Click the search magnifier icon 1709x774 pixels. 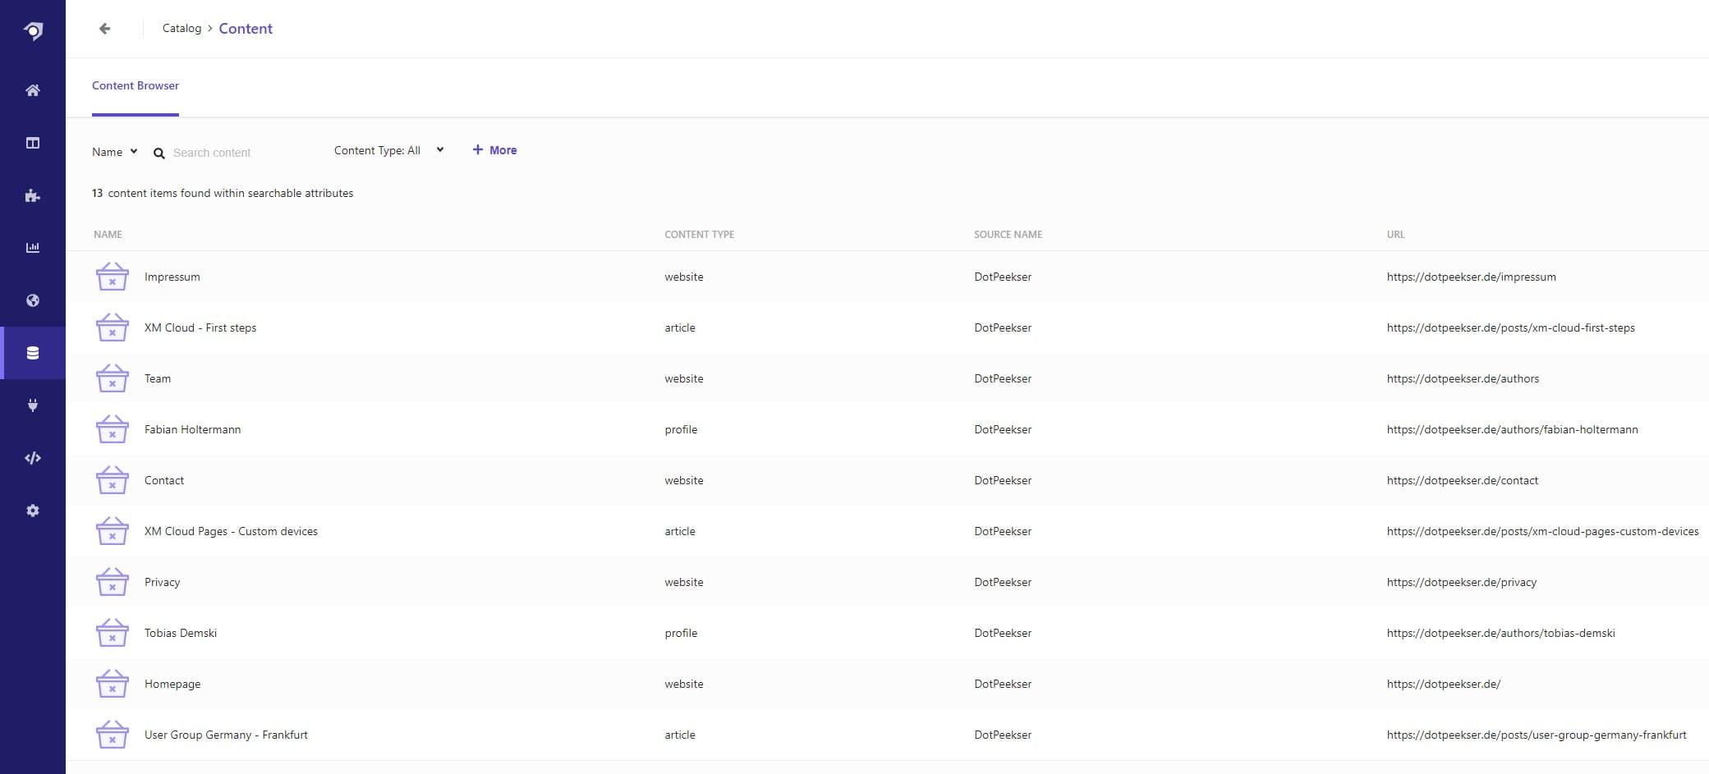point(159,153)
